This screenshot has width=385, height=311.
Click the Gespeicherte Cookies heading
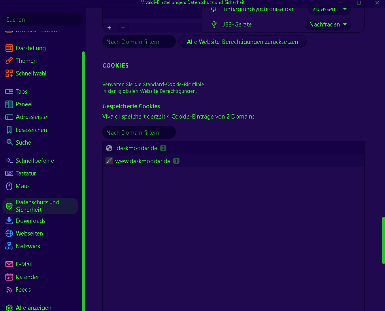[131, 106]
